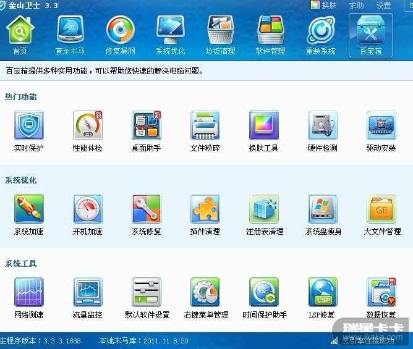Open 换肤工具 color screen icon
Image resolution: width=413 pixels, height=349 pixels.
click(x=264, y=125)
